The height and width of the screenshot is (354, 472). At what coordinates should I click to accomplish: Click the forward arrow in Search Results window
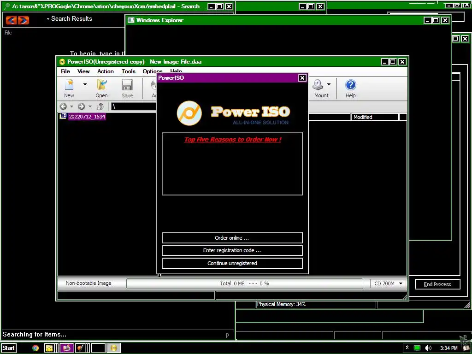click(x=24, y=20)
